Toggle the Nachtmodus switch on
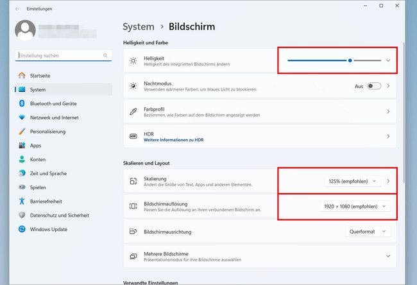 374,86
